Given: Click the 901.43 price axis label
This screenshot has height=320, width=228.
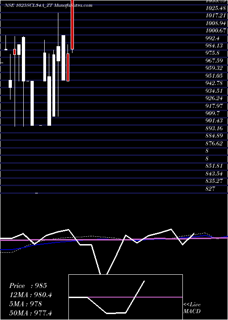Looking at the screenshot, I should [x=214, y=121].
